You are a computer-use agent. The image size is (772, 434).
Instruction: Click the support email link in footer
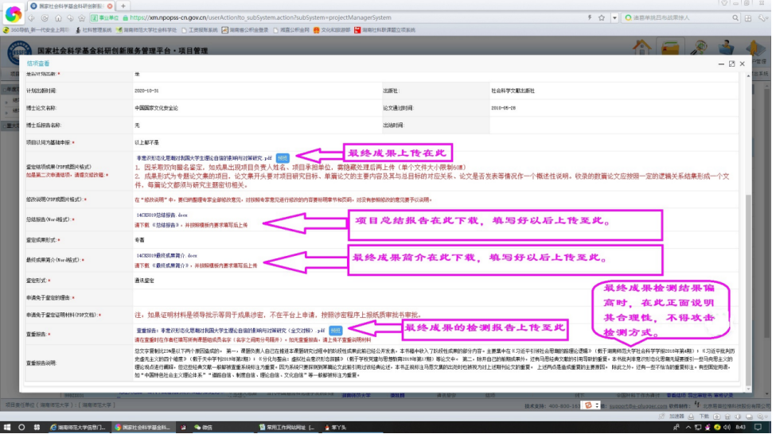click(637, 406)
